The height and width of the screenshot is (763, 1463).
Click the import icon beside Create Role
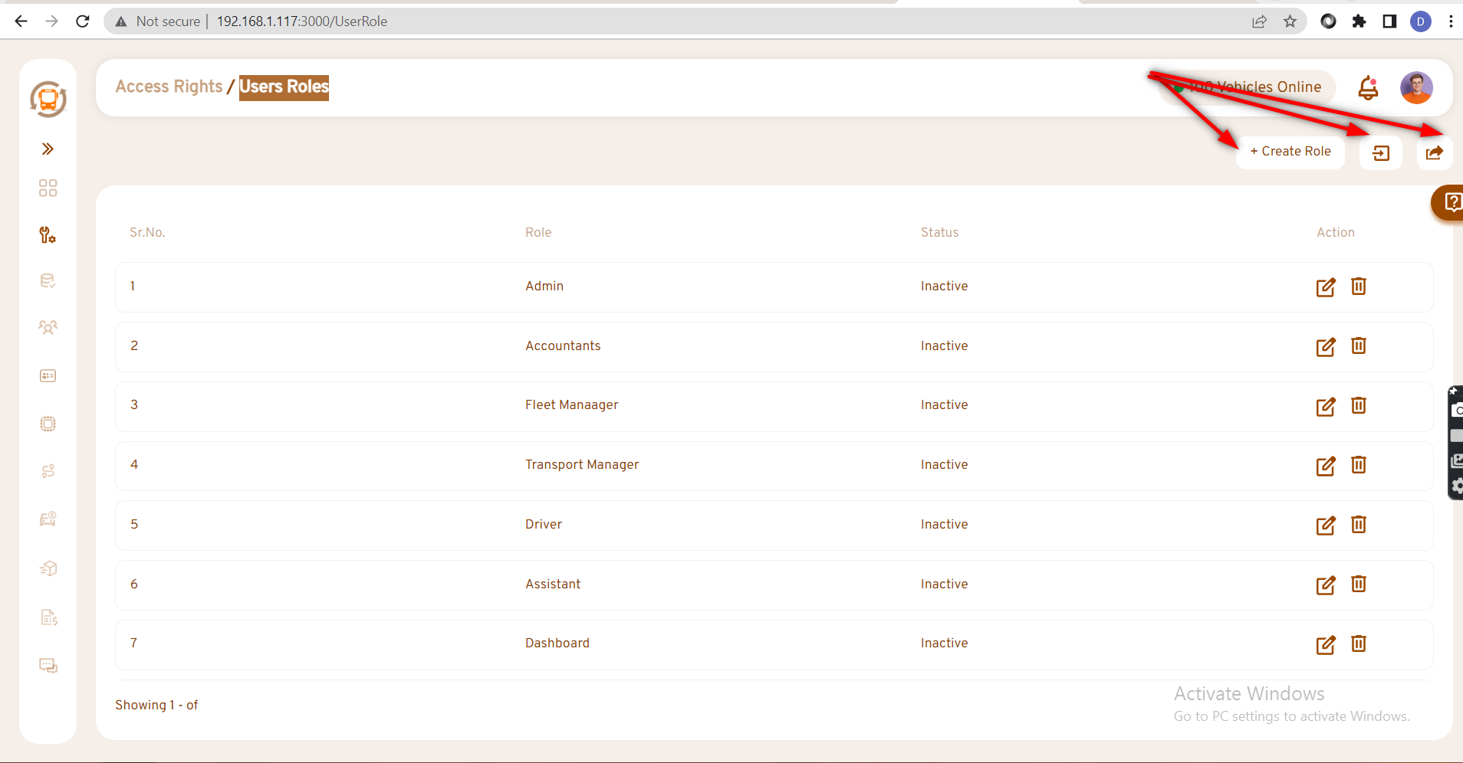(x=1380, y=153)
